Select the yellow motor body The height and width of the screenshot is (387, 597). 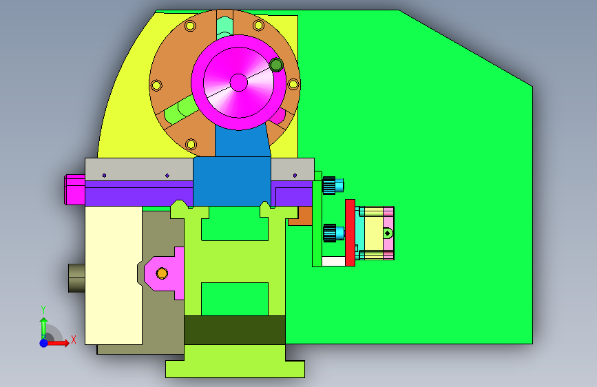click(374, 233)
